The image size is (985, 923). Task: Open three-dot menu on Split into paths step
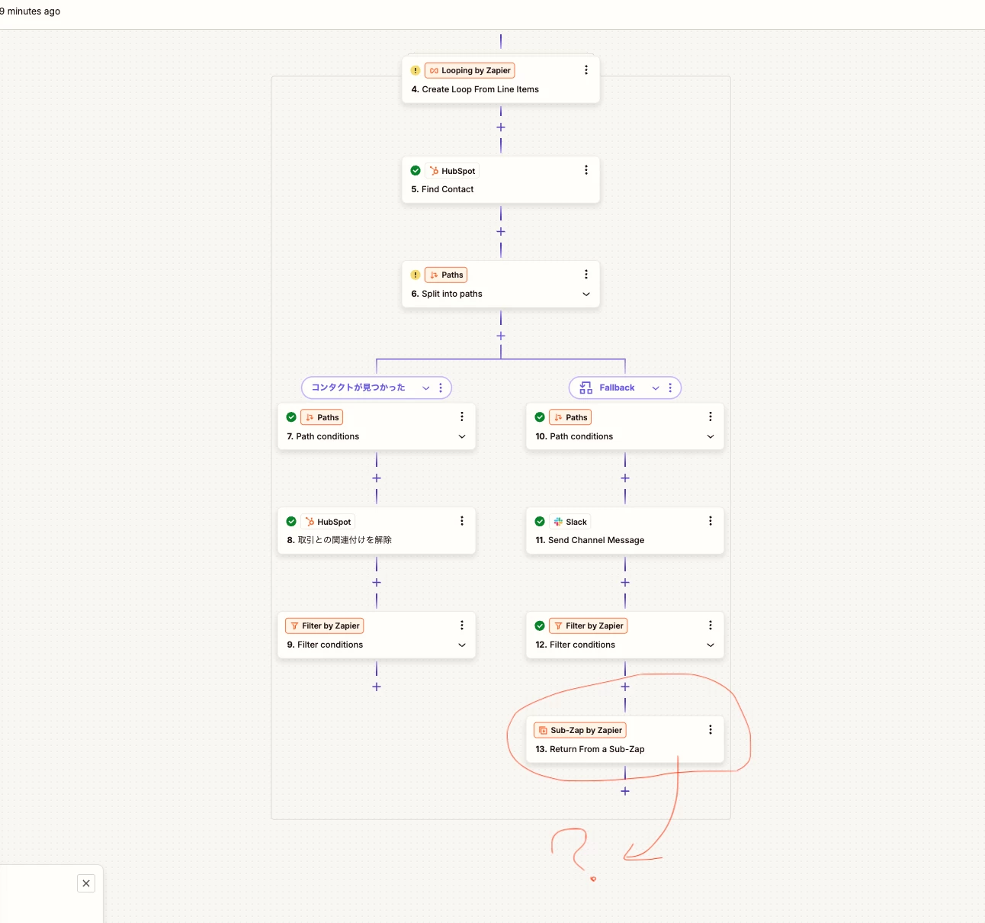586,275
